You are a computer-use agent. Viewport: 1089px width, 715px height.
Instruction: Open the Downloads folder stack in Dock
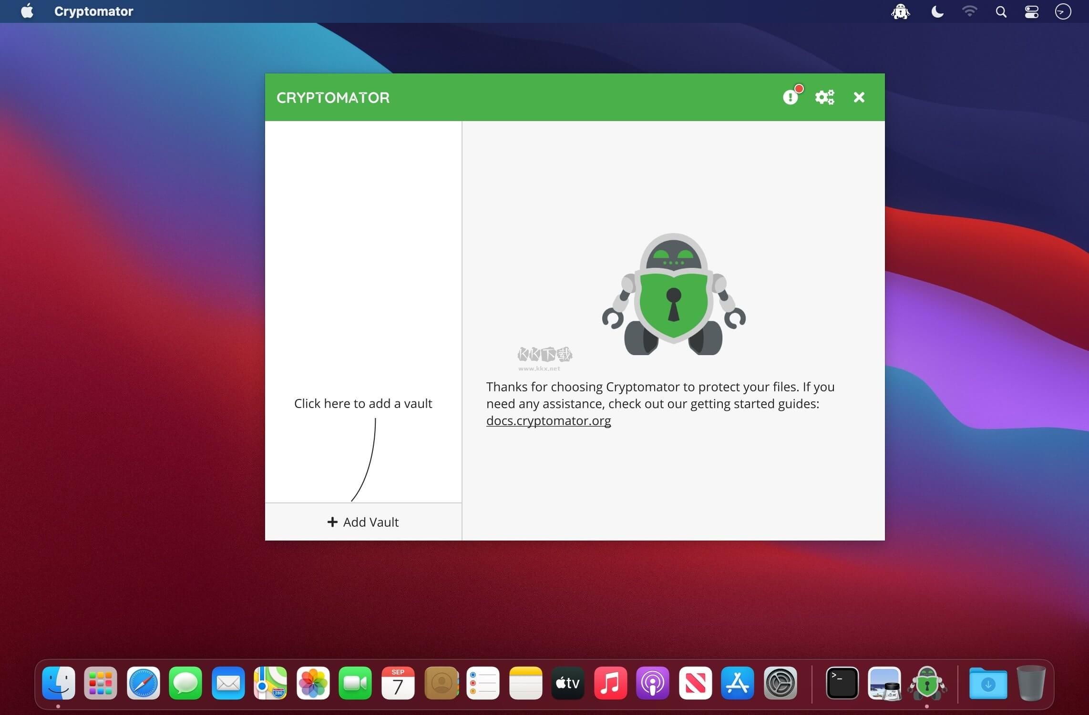tap(988, 683)
